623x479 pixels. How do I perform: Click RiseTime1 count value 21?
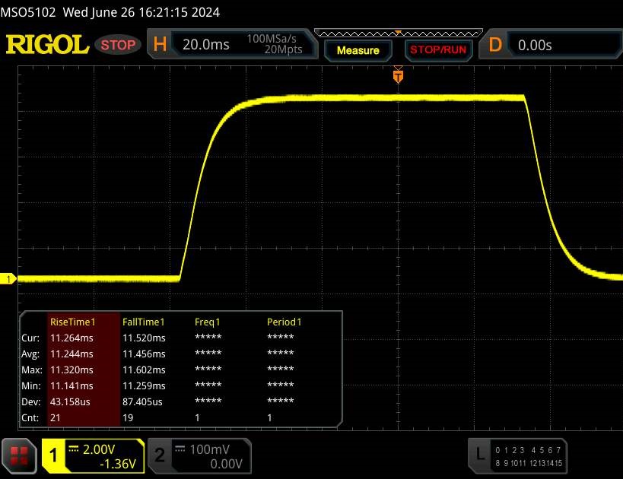point(56,418)
